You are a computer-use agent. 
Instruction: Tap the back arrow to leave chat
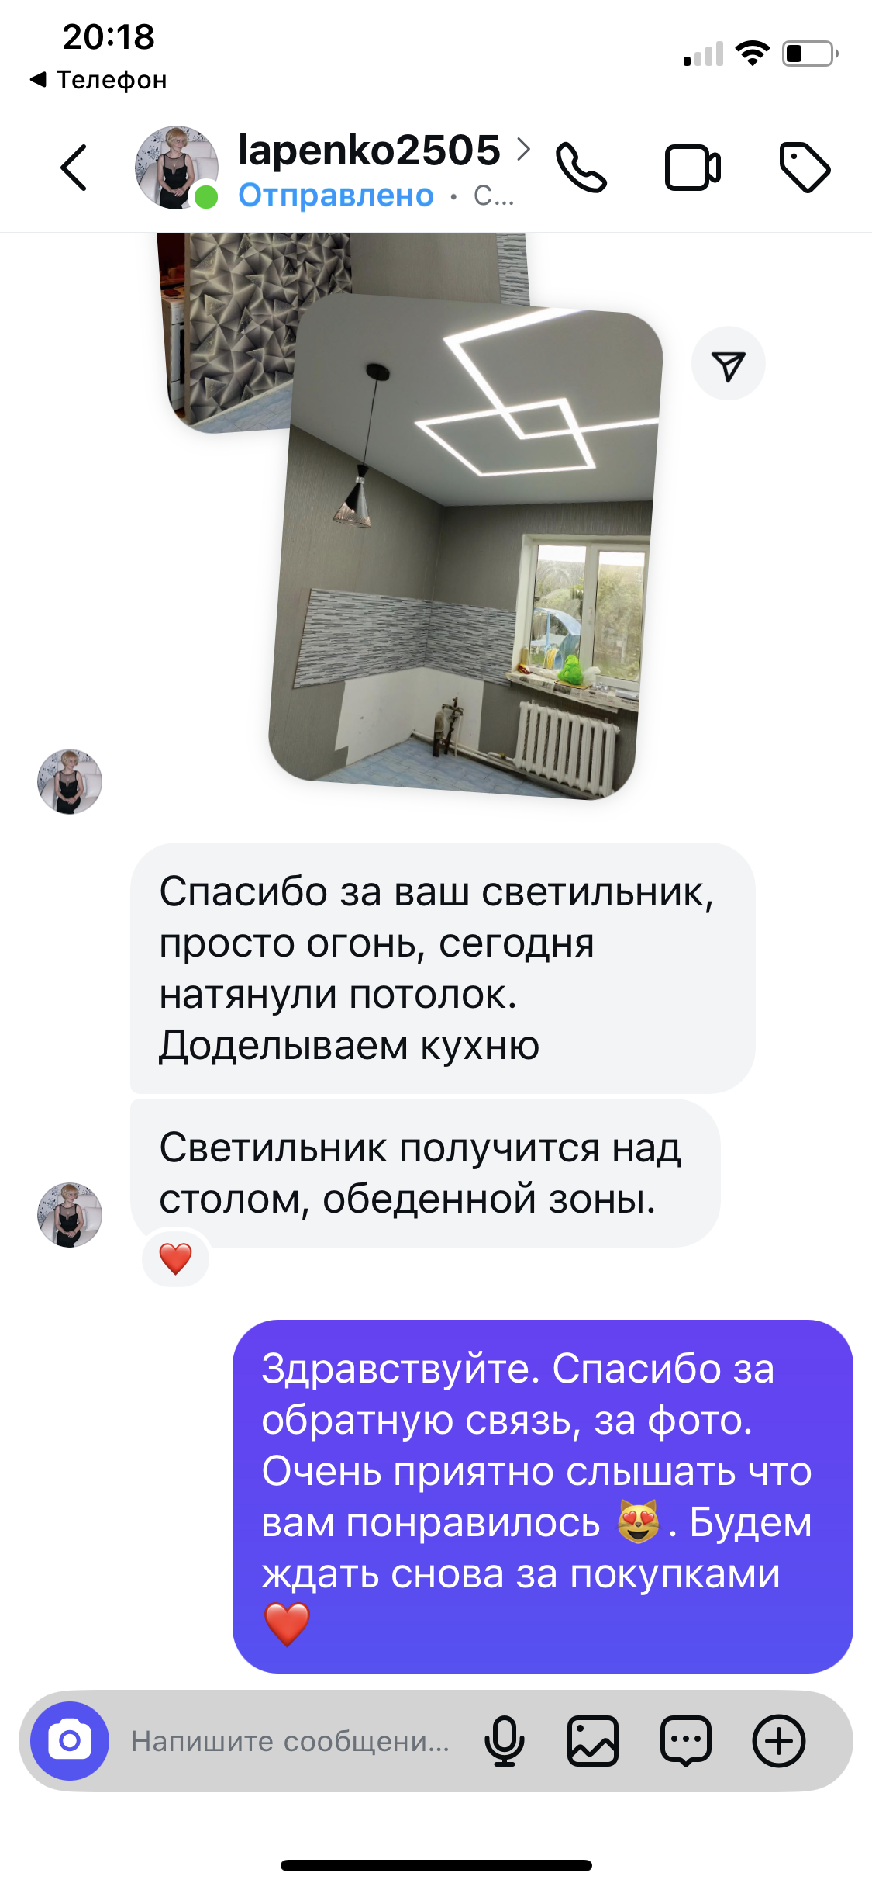point(74,168)
